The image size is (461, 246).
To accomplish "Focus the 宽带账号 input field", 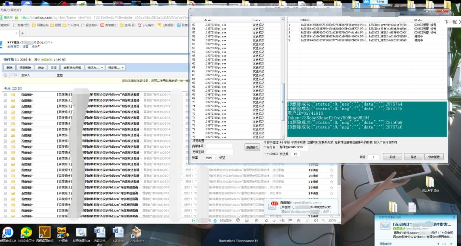I will point(219,146).
